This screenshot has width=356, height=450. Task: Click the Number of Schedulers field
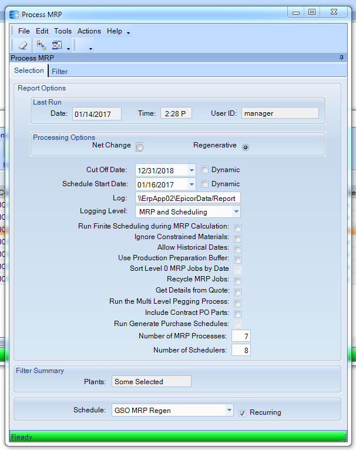pyautogui.click(x=241, y=350)
